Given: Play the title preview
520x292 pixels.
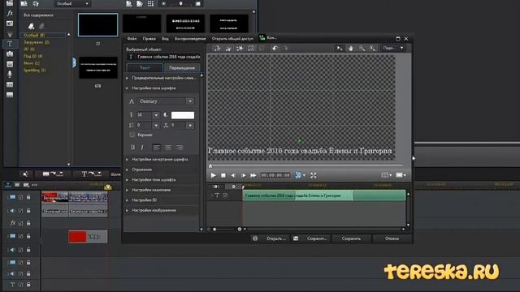Looking at the screenshot, I should (x=213, y=175).
